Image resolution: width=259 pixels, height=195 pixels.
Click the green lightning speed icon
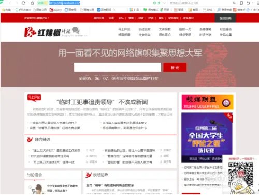click(x=159, y=3)
